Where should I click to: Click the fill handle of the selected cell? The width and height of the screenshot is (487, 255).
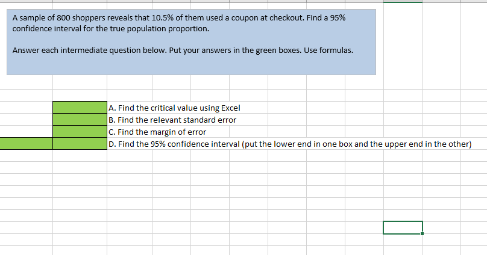point(422,233)
